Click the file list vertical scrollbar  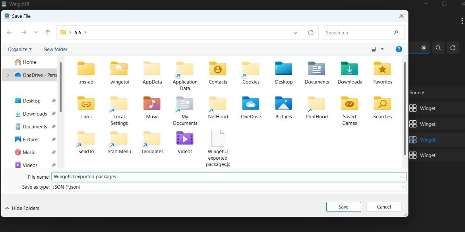405,108
